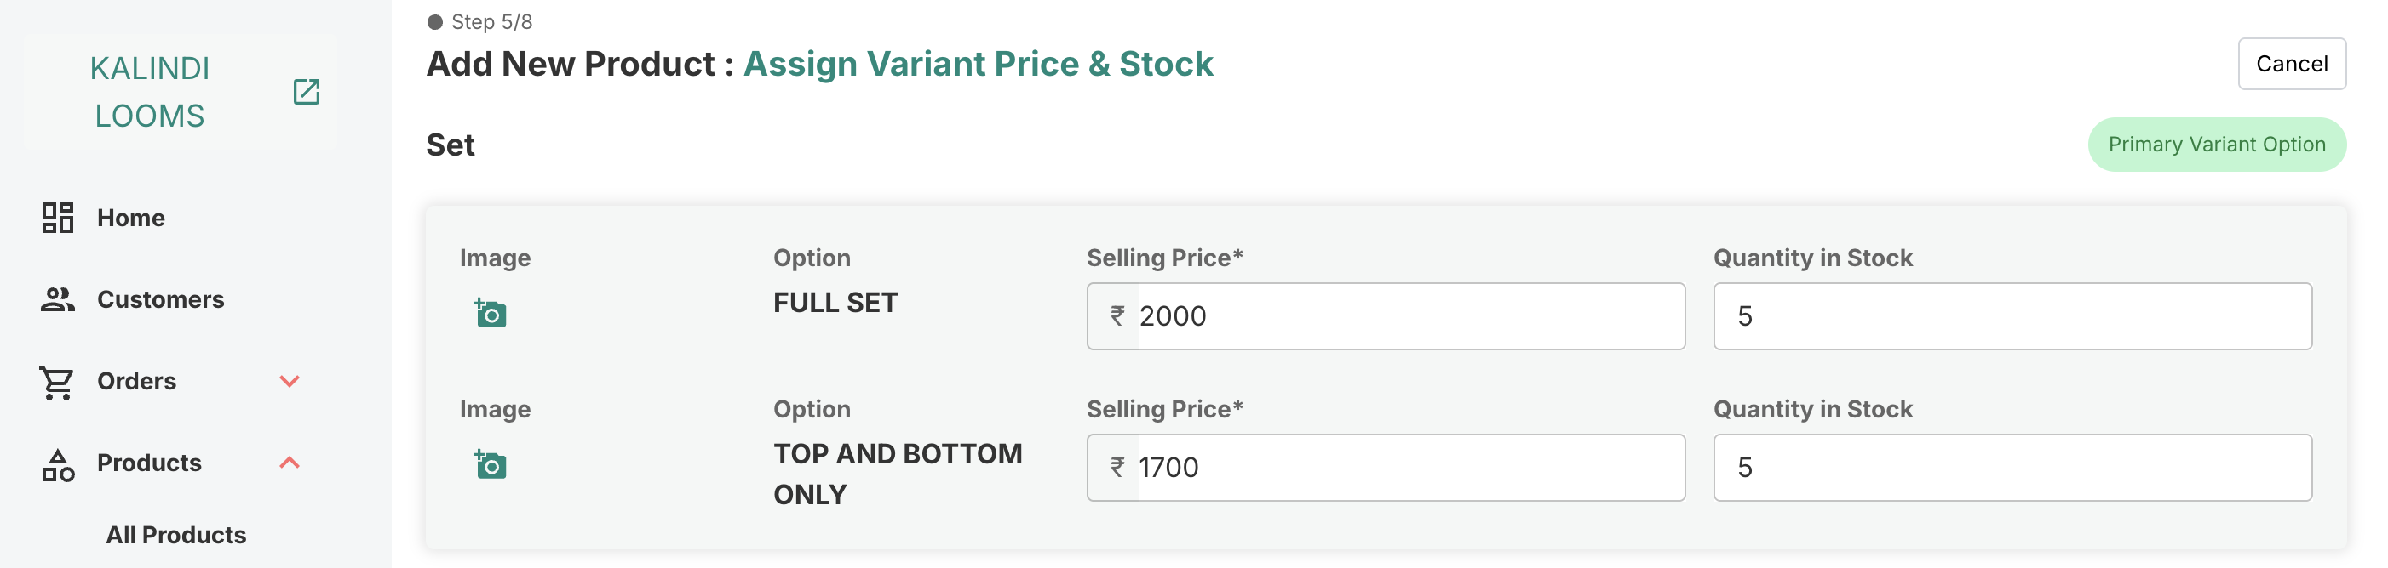The height and width of the screenshot is (568, 2388).
Task: Click the Orders shopping cart icon
Action: pos(57,381)
